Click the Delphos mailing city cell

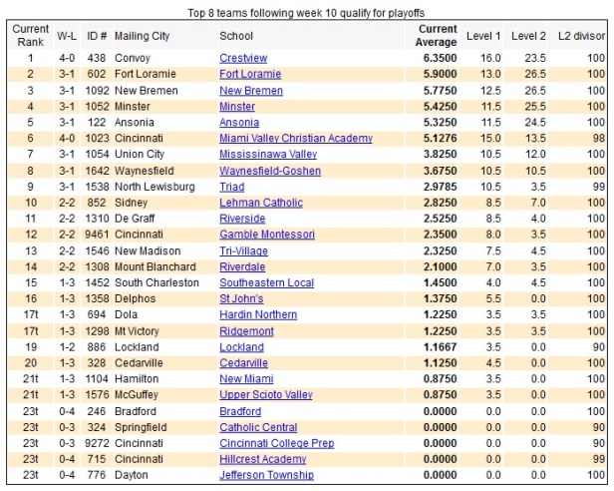[136, 298]
